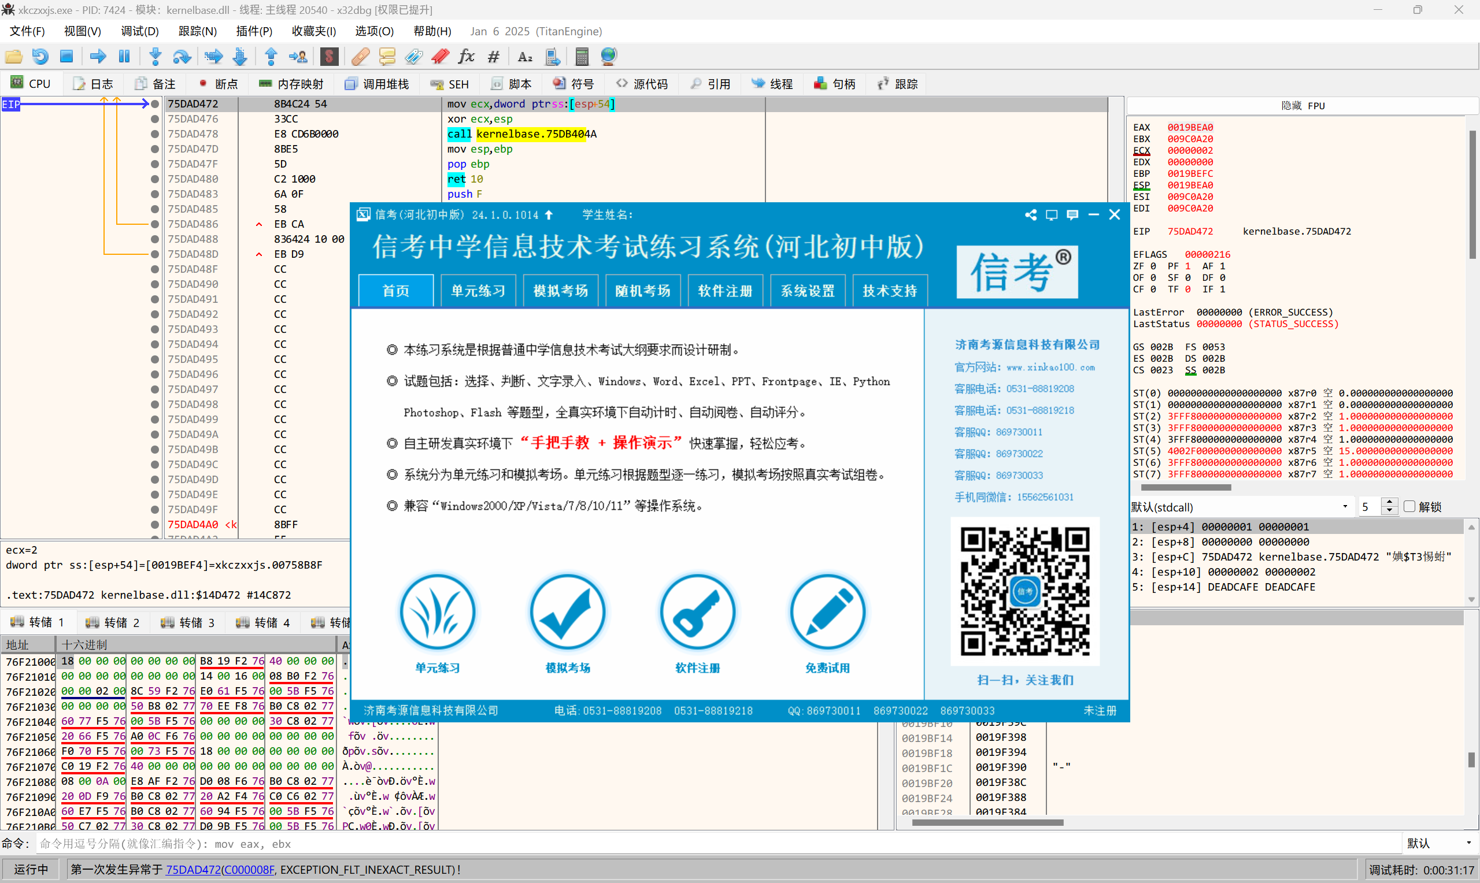Toggle breakpoint dot at address 75DAD4A0
This screenshot has width=1480, height=883.
coord(155,525)
